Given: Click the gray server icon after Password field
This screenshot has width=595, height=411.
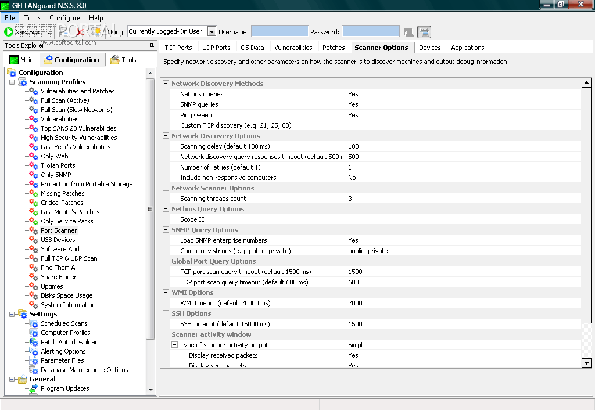Looking at the screenshot, I should click(408, 33).
